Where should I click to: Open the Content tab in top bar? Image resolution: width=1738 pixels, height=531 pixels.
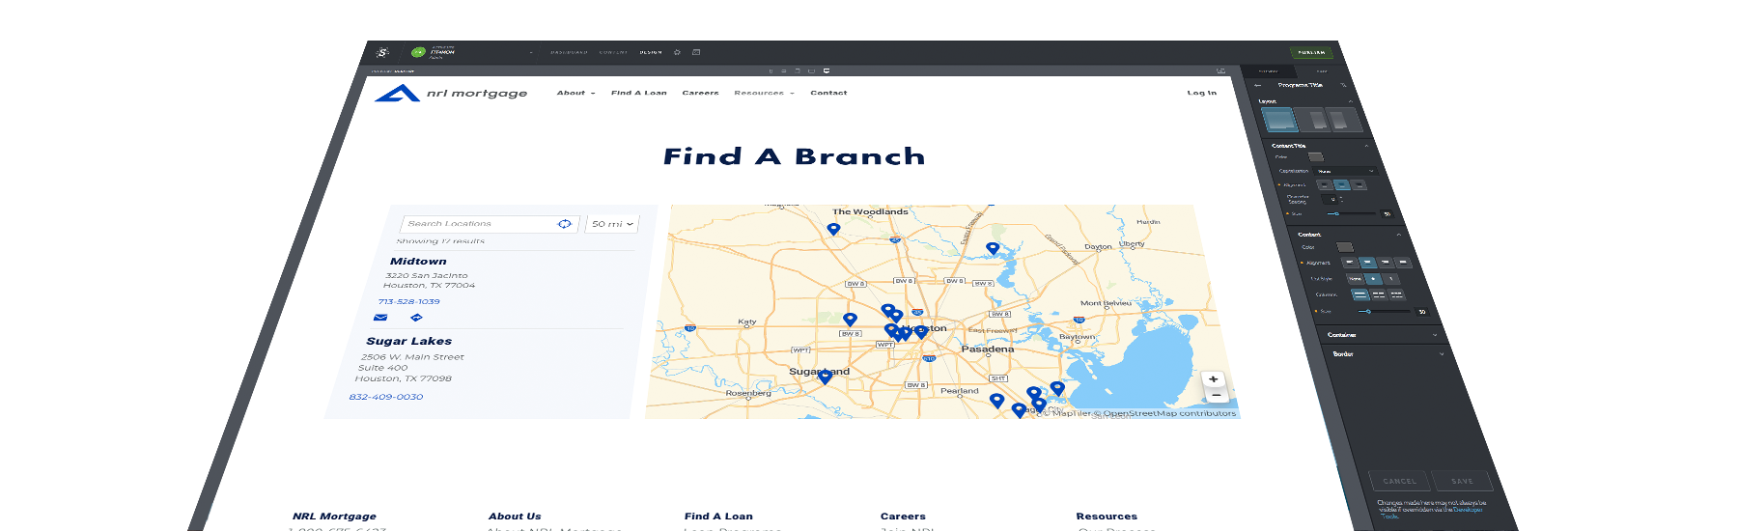(613, 52)
